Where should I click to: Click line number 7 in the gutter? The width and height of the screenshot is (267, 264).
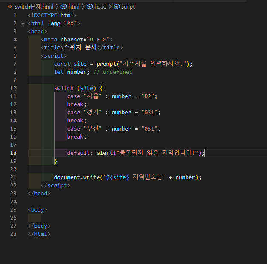pos(15,64)
